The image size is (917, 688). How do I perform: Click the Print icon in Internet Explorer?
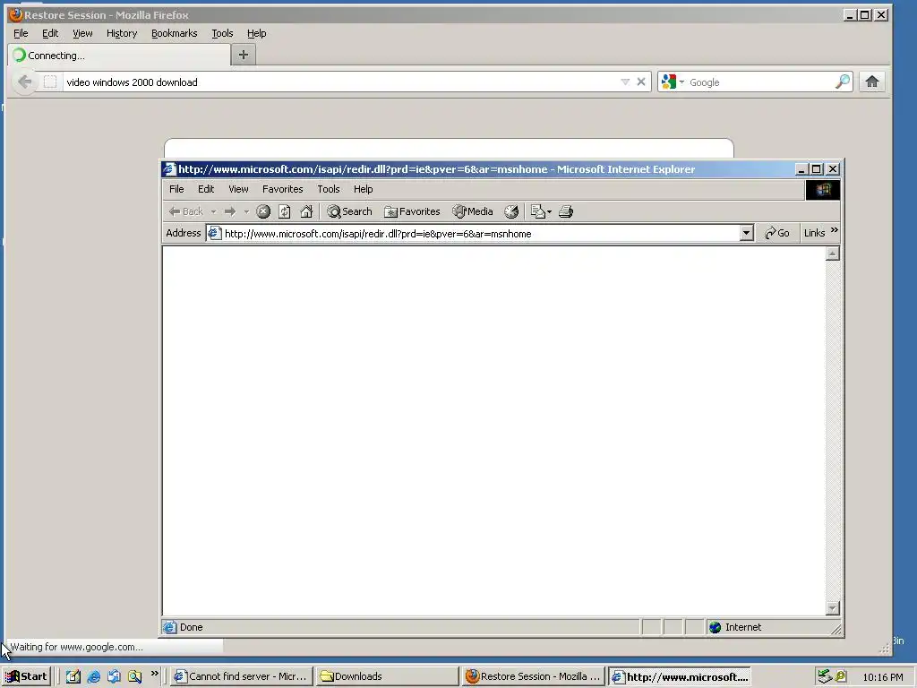(x=566, y=211)
